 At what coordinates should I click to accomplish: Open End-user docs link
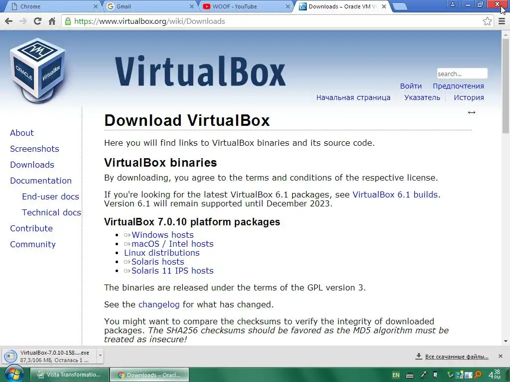tap(50, 196)
